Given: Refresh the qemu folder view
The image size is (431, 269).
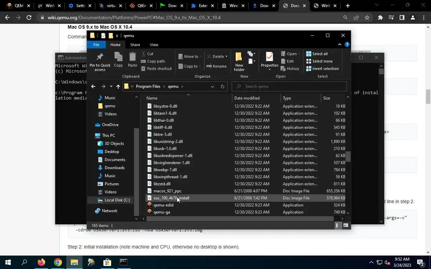Looking at the screenshot, I should pos(222,86).
